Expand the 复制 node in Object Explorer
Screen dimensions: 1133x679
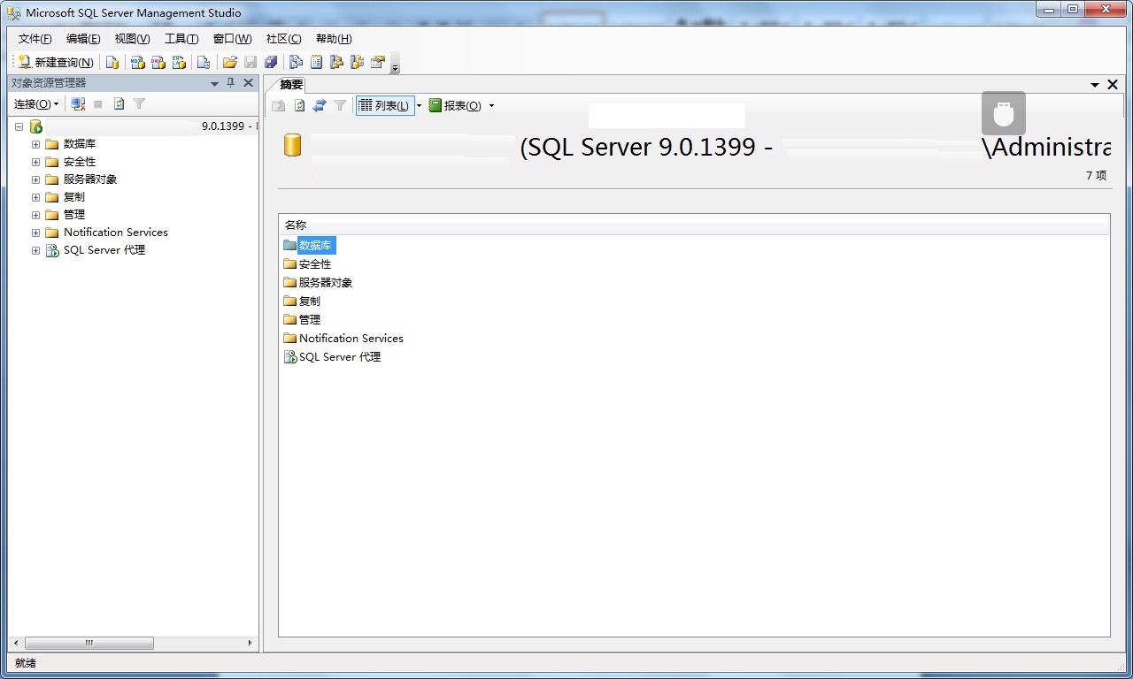tap(35, 197)
